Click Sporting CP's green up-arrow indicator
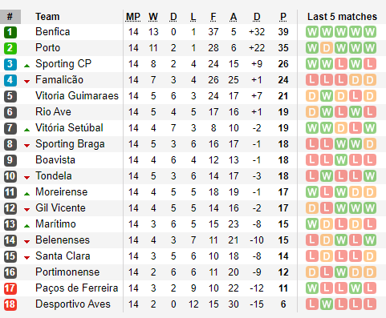The image size is (386, 318). point(26,66)
